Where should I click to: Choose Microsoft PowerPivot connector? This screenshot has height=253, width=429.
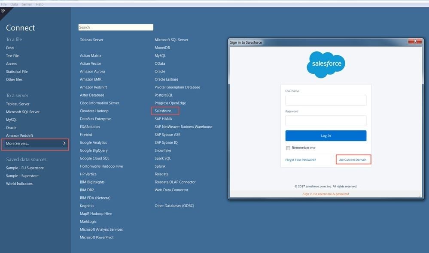coord(97,238)
